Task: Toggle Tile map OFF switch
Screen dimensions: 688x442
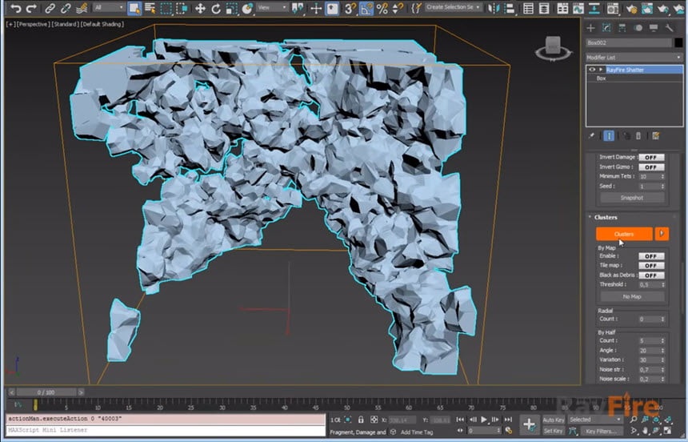Action: (x=651, y=266)
